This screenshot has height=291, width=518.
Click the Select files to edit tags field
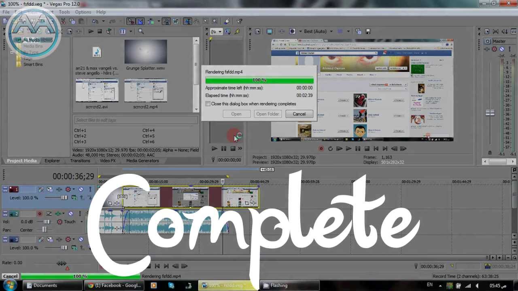(x=136, y=120)
